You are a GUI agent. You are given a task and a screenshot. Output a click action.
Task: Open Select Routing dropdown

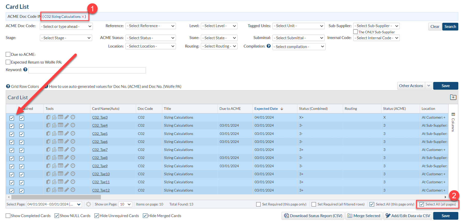tap(219, 46)
